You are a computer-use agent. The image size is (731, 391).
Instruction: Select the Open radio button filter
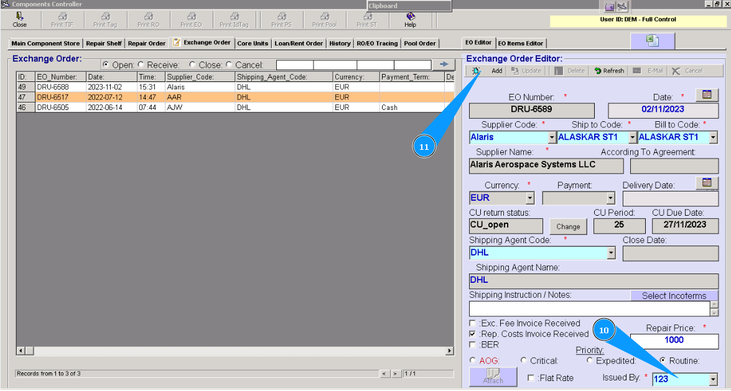pos(106,64)
